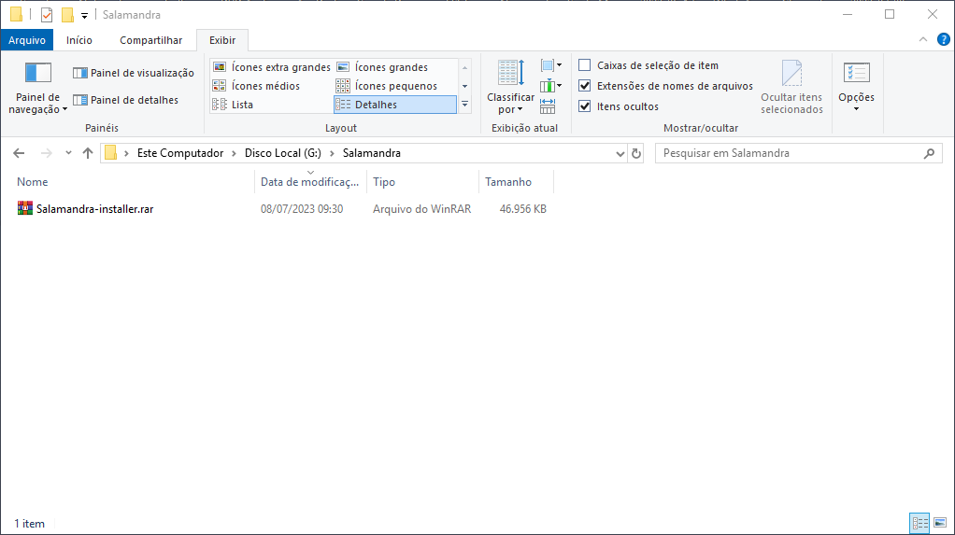
Task: Expand chevron after Disco Local (G:)
Action: (332, 153)
